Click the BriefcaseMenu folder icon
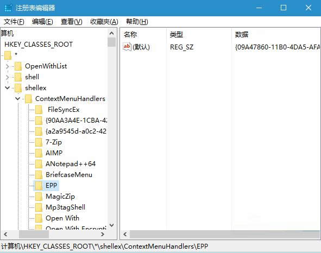321x253 pixels. pyautogui.click(x=39, y=175)
